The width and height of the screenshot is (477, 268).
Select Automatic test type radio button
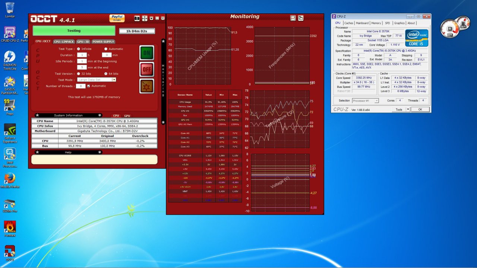[106, 49]
